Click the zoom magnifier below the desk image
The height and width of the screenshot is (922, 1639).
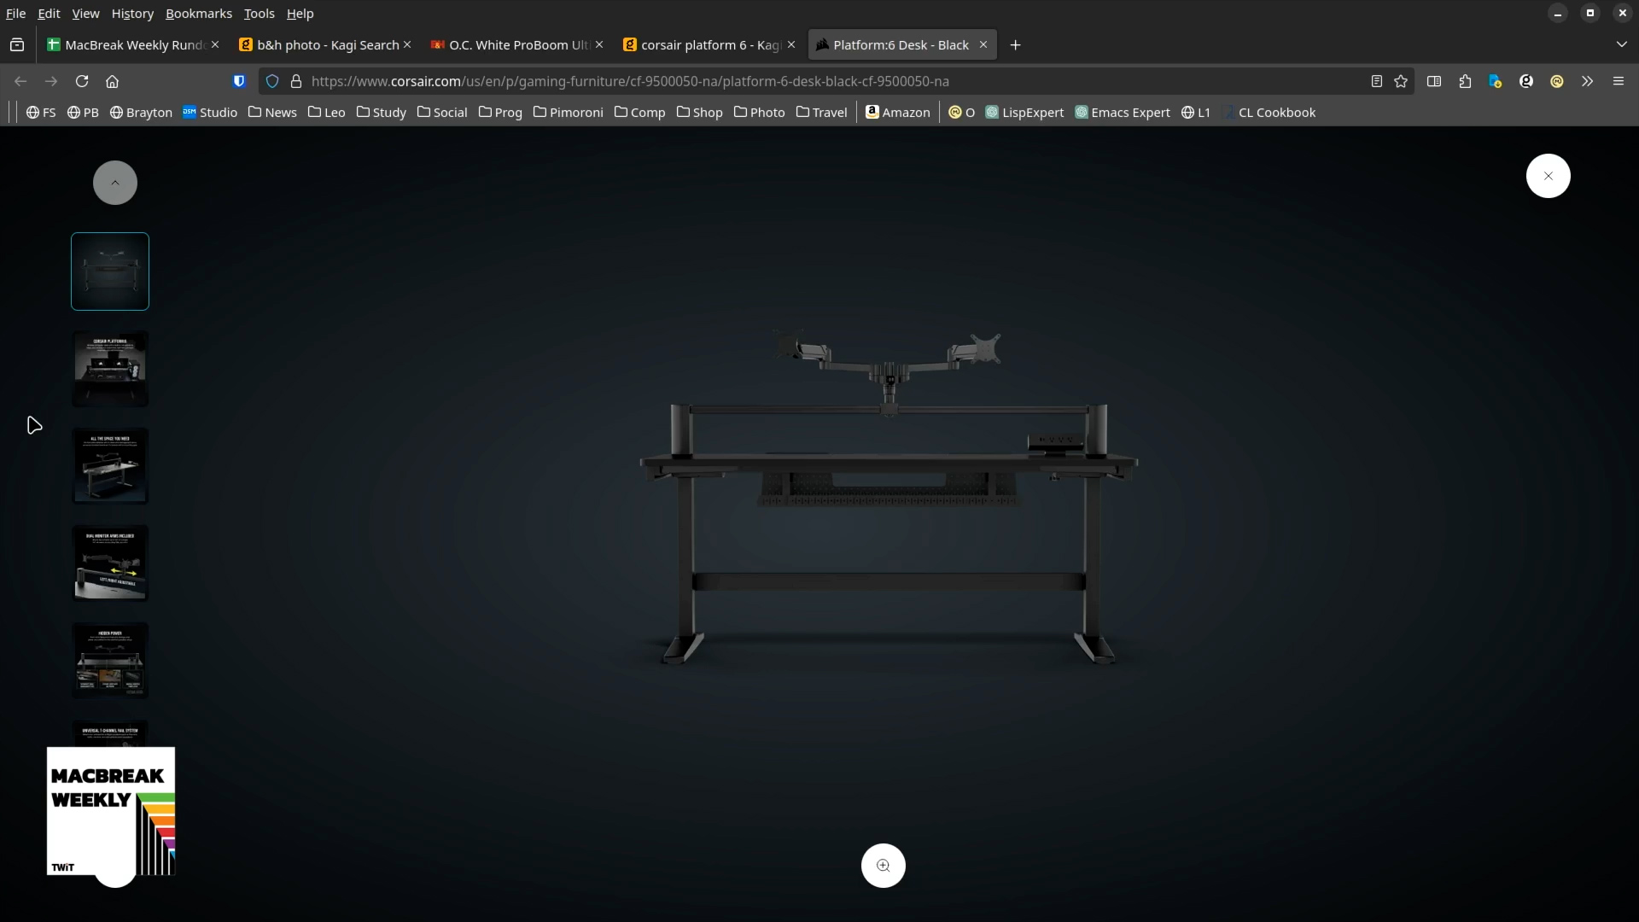click(x=884, y=865)
